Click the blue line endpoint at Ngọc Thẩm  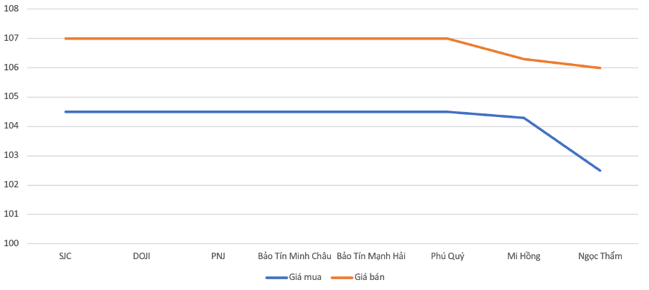coord(600,170)
